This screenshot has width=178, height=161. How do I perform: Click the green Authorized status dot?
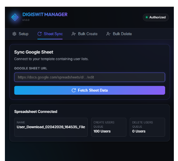[147, 17]
